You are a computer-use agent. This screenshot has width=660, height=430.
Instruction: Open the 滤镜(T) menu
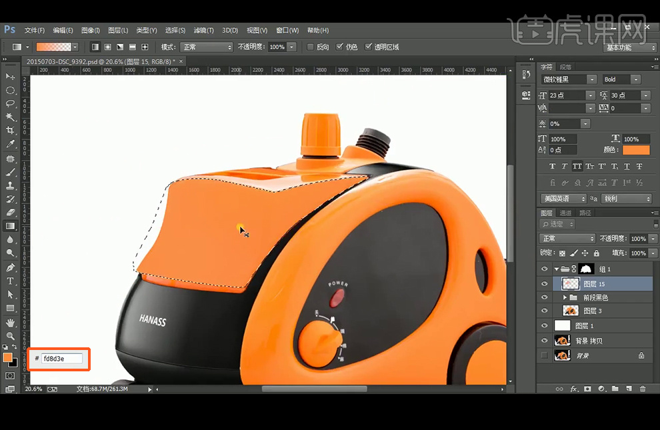coord(203,30)
